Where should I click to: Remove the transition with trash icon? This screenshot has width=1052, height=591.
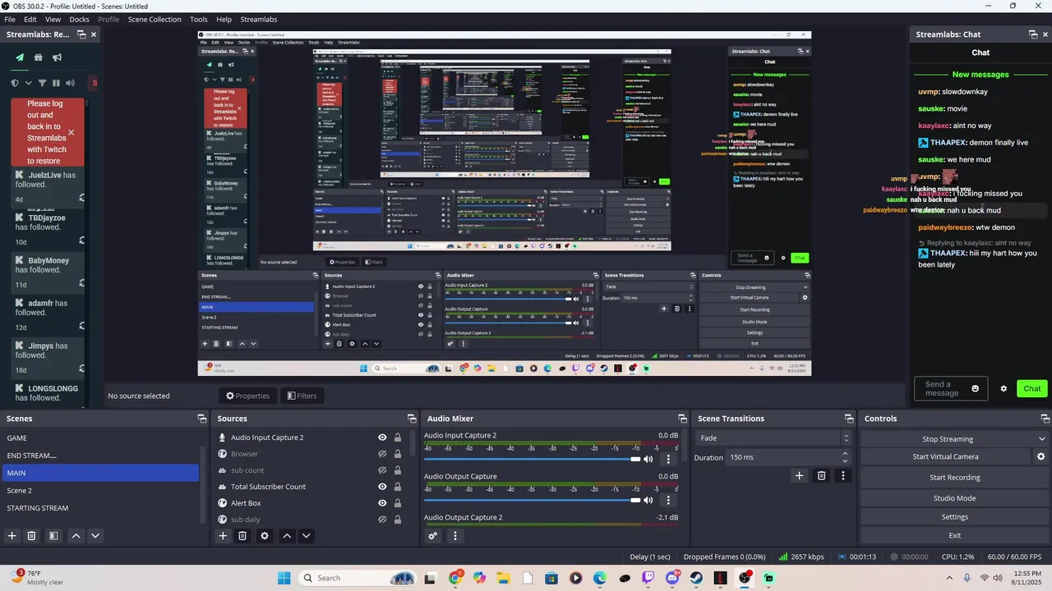(821, 475)
